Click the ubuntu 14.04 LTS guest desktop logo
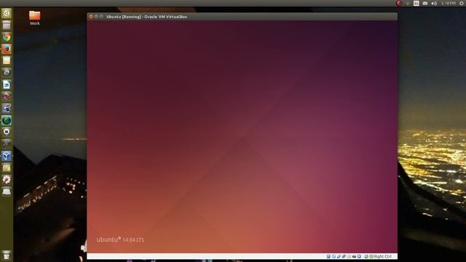This screenshot has height=262, width=466. (120, 239)
